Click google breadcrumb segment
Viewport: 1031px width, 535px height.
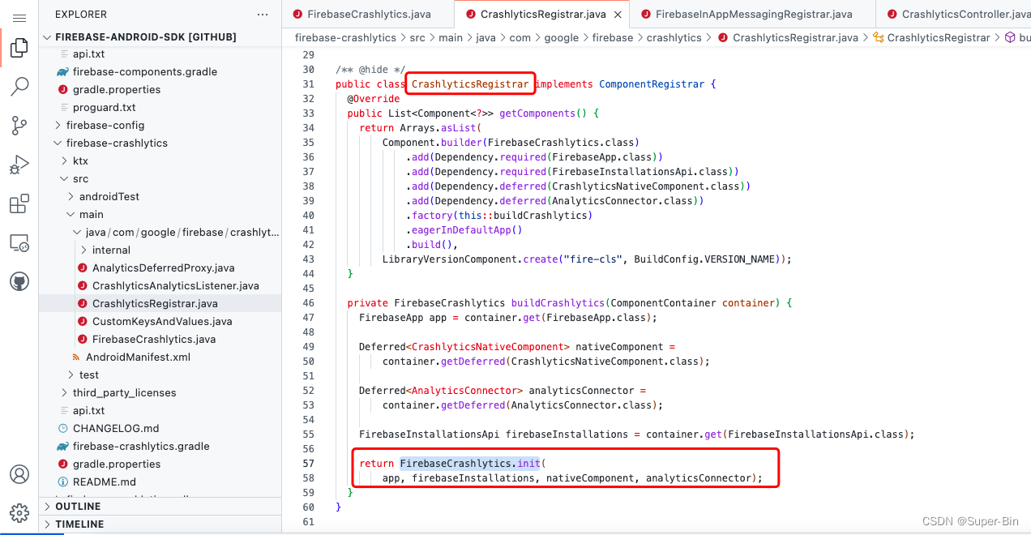click(562, 37)
